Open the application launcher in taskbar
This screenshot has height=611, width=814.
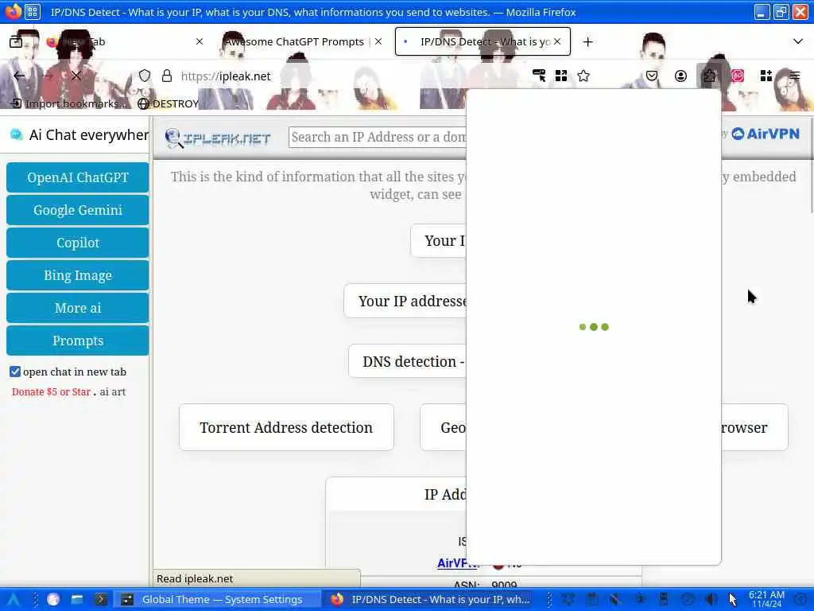tap(13, 599)
